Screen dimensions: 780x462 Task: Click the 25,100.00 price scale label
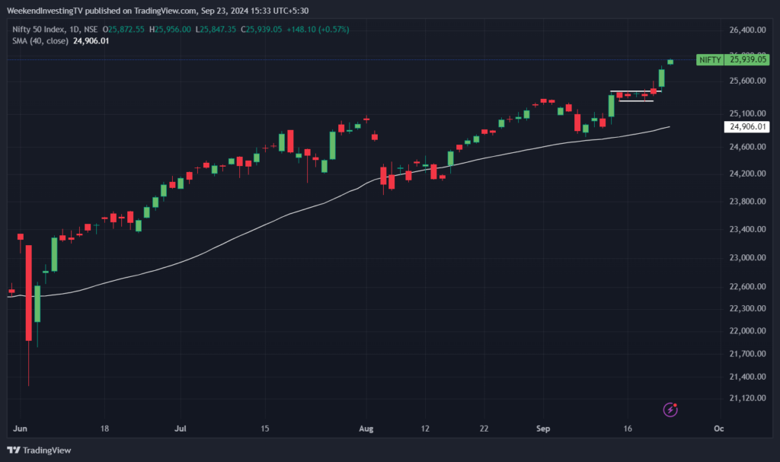[747, 113]
